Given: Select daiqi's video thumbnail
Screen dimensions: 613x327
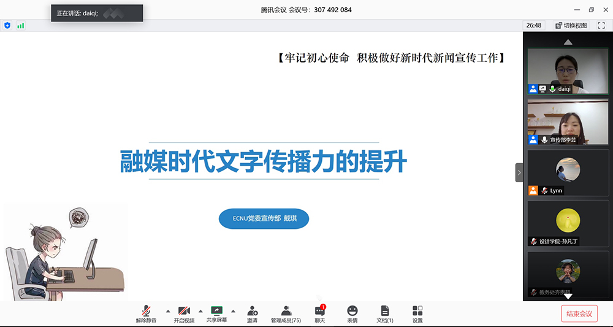Looking at the screenshot, I should [568, 71].
